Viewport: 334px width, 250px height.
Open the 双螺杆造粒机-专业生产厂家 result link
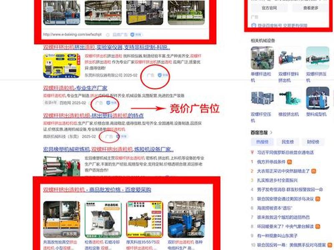(75, 88)
